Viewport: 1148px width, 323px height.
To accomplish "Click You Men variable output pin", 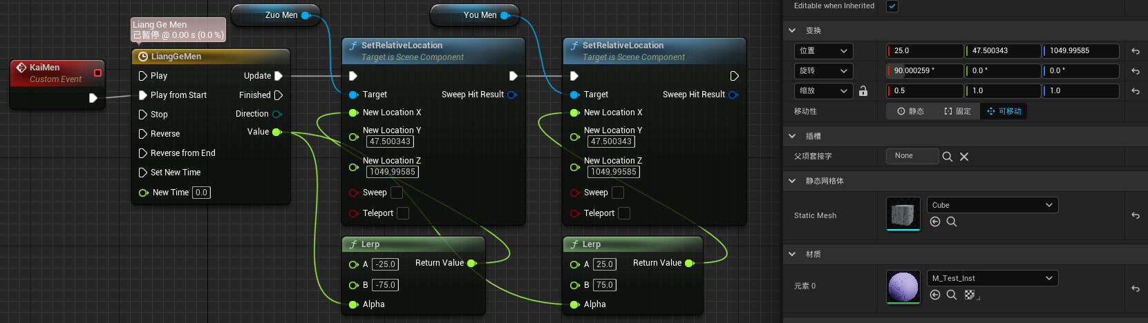I will click(505, 15).
